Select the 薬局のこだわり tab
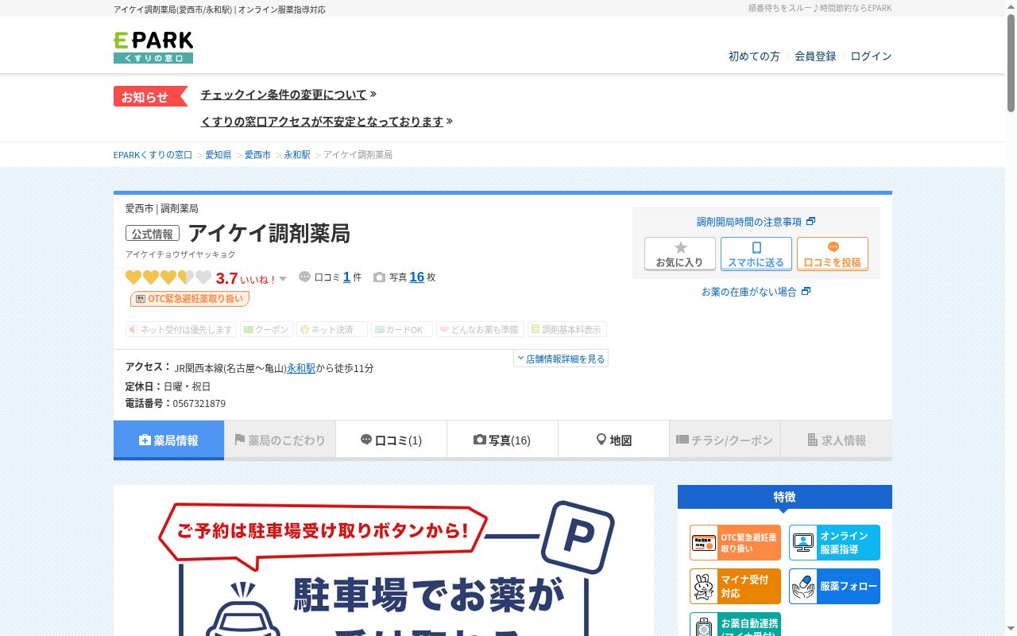Screen dimensions: 1017x636 point(280,440)
